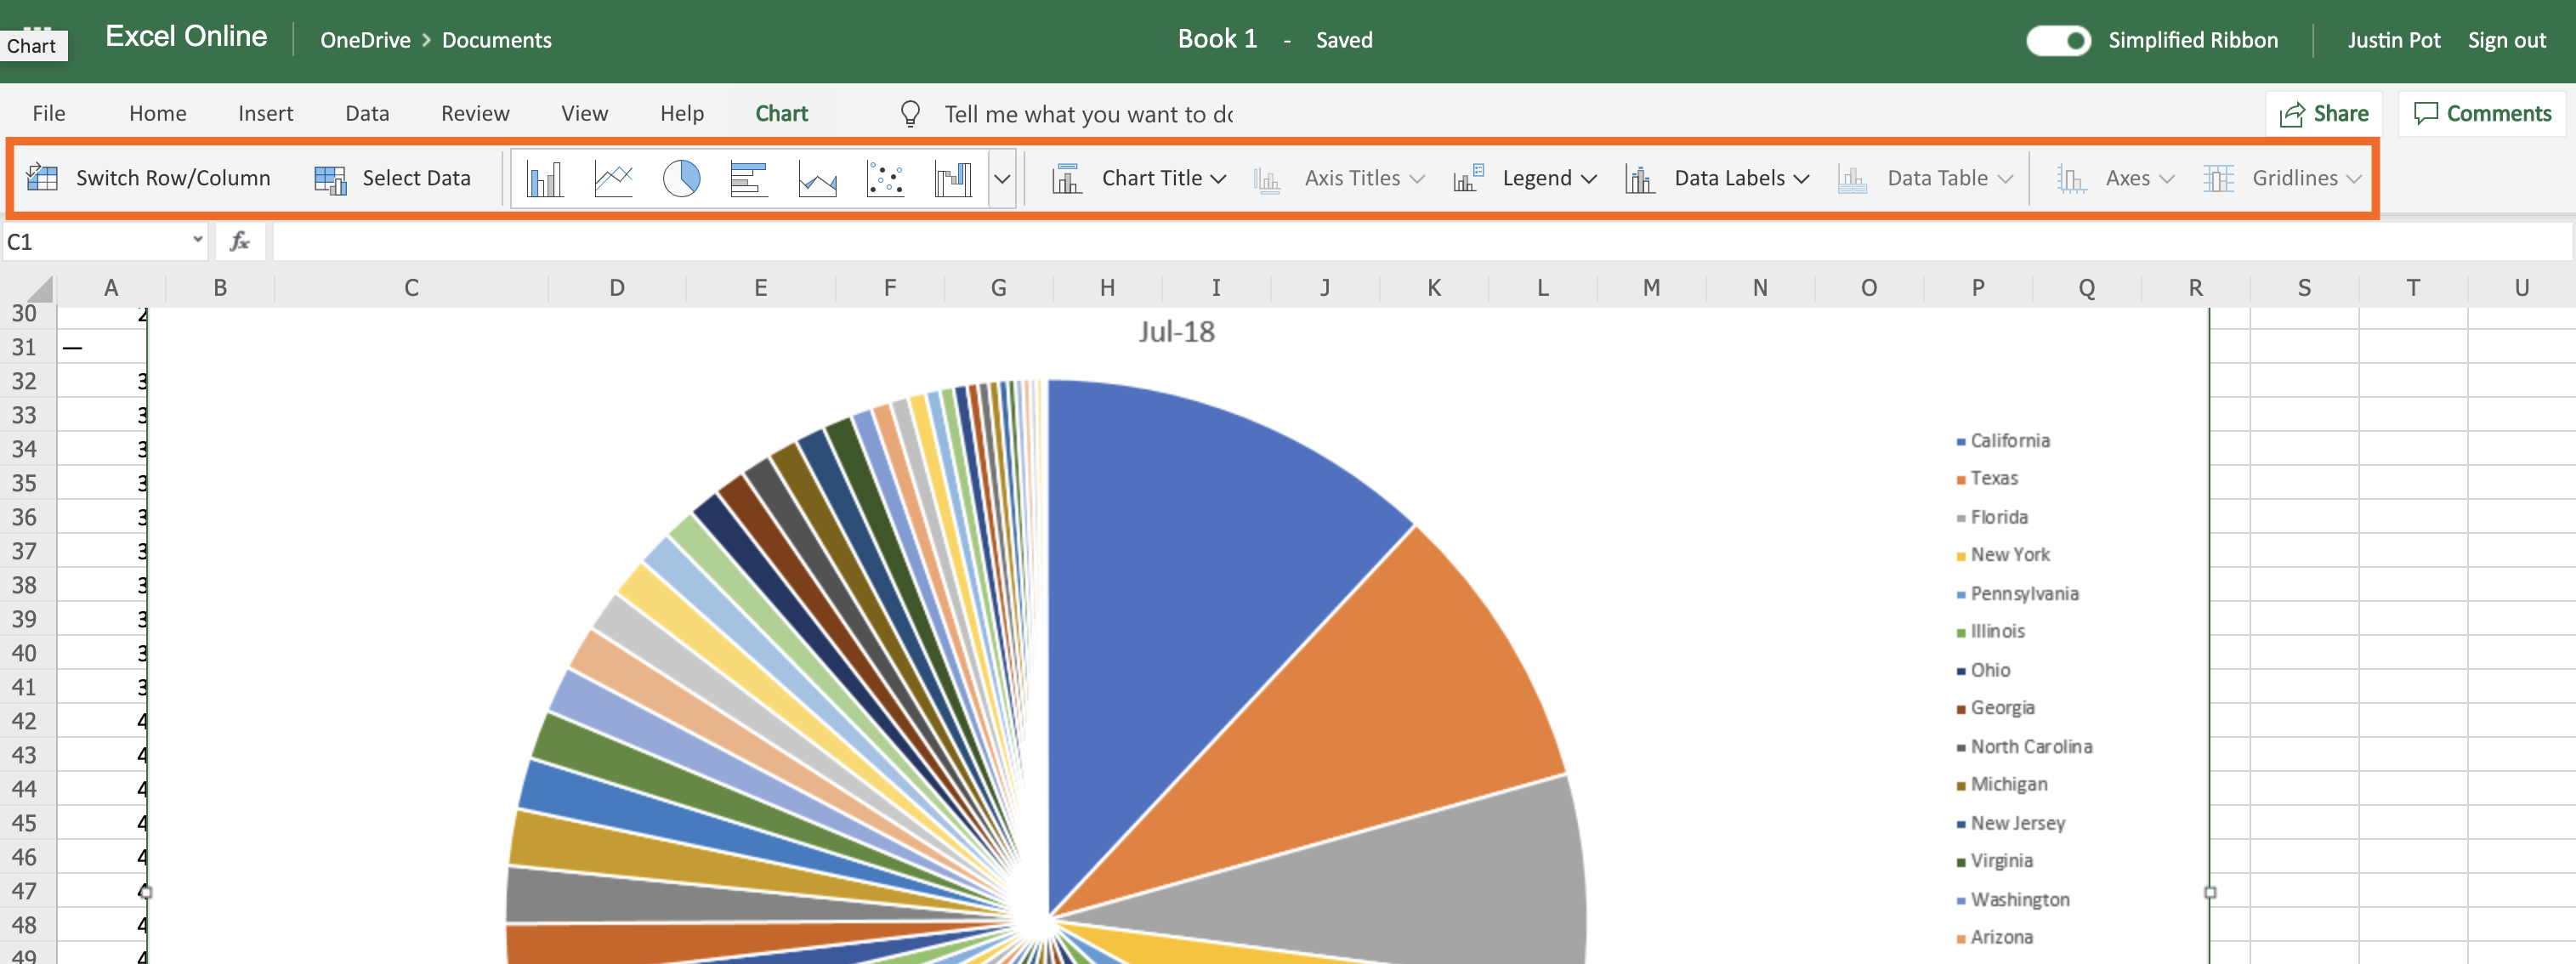Click the Select Data icon
This screenshot has height=964, width=2576.
click(330, 179)
